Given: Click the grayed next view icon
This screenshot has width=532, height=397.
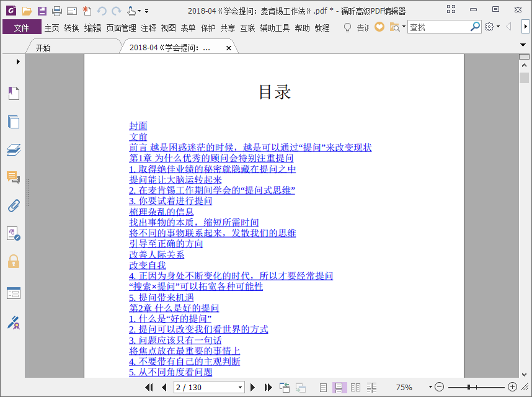Looking at the screenshot, I should 300,387.
